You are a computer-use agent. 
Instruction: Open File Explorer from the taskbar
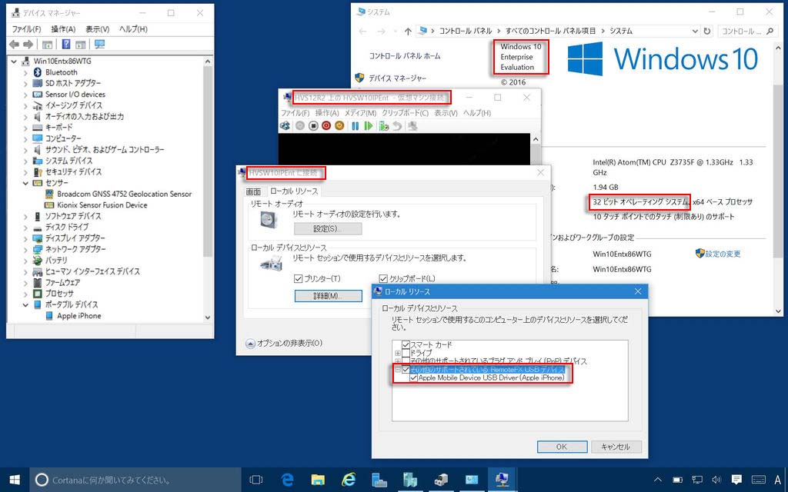tap(318, 480)
